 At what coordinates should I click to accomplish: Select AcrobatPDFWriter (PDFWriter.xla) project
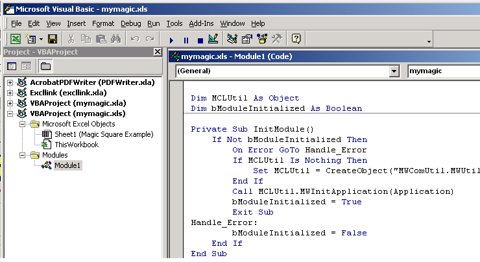[x=92, y=82]
